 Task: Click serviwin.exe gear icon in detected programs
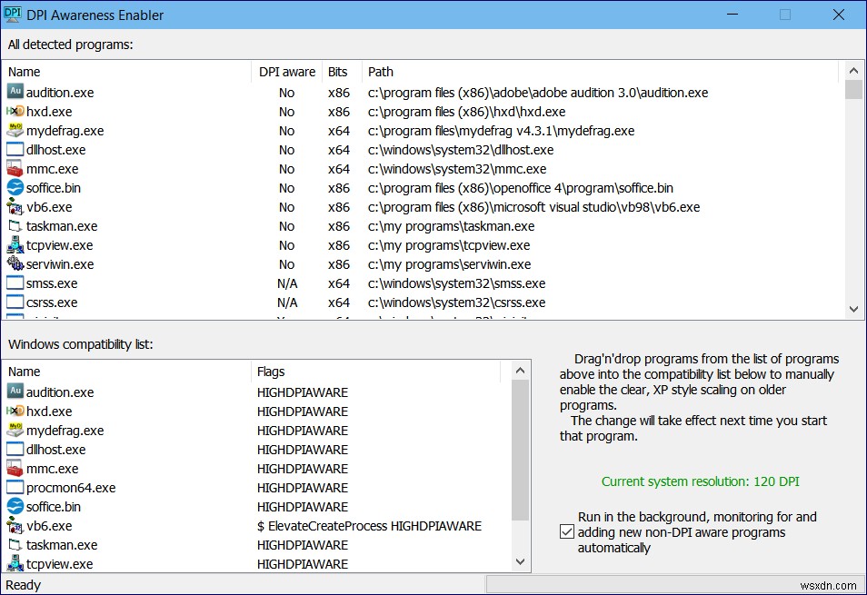point(15,263)
